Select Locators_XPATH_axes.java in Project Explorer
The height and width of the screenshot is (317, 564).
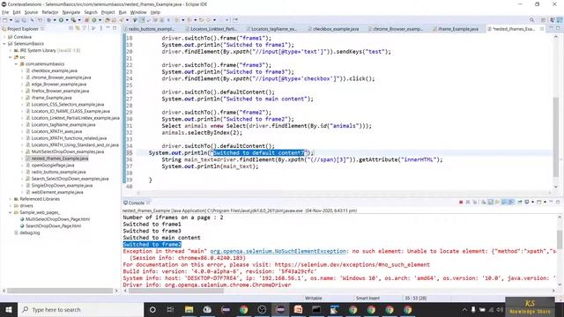pos(56,131)
